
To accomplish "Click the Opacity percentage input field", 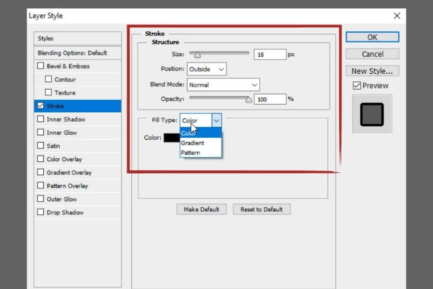I will (x=270, y=99).
